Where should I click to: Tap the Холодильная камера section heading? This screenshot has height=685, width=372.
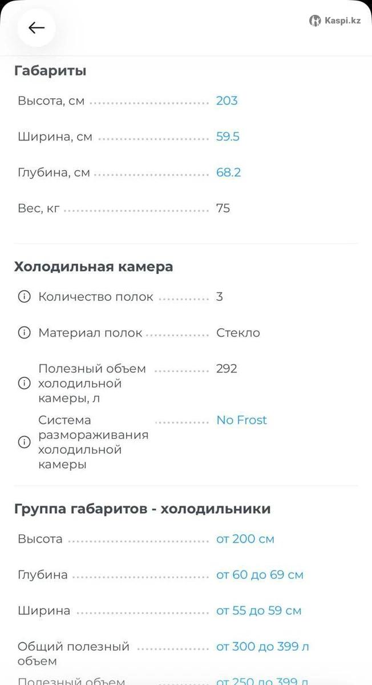point(94,267)
